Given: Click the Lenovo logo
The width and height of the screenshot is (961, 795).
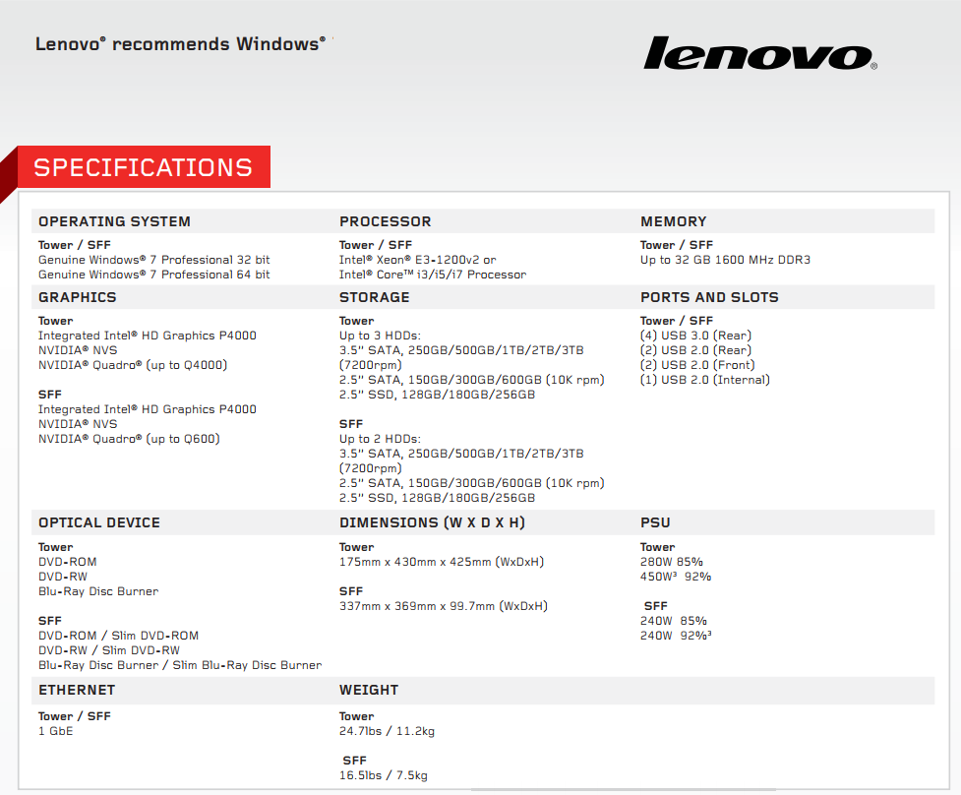Looking at the screenshot, I should (760, 53).
